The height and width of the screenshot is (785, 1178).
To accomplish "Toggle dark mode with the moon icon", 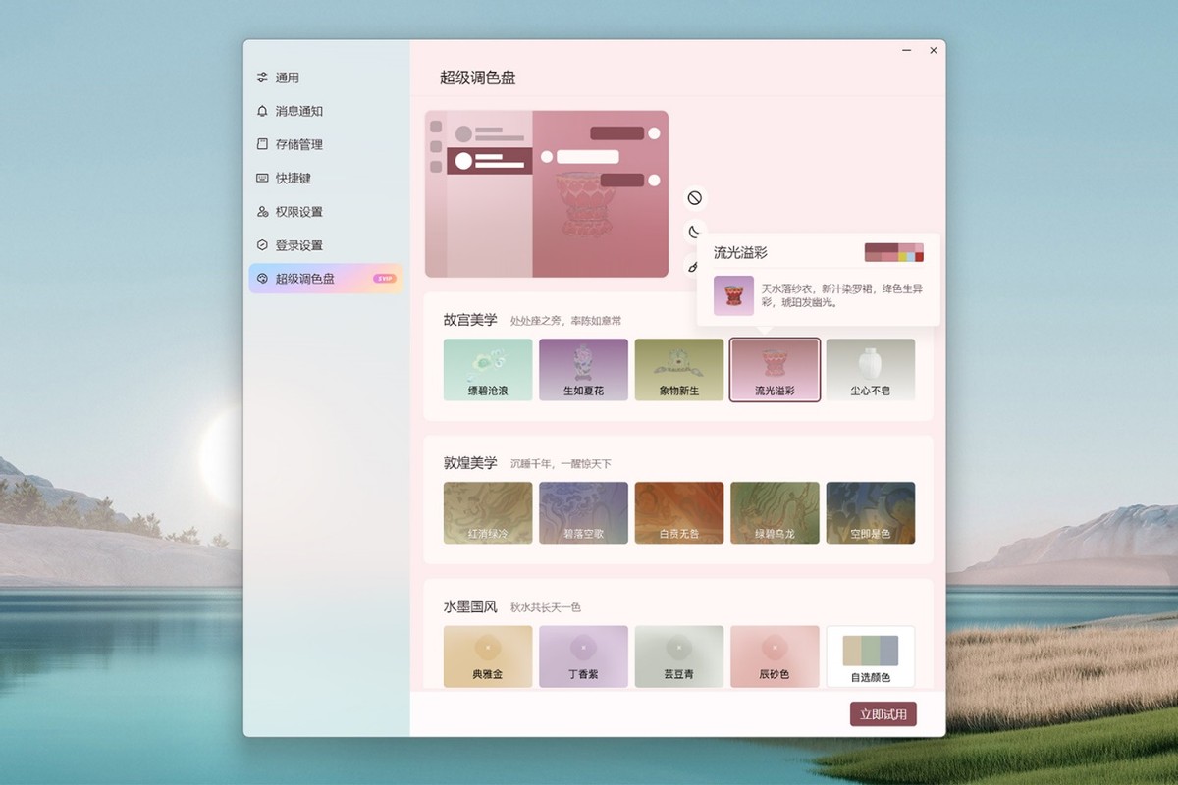I will (x=695, y=232).
